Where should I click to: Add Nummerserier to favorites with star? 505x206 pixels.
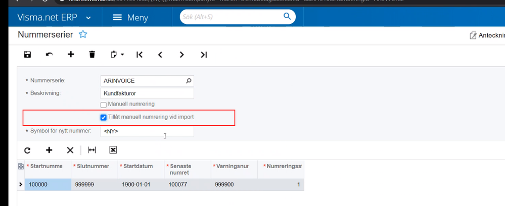coord(83,34)
